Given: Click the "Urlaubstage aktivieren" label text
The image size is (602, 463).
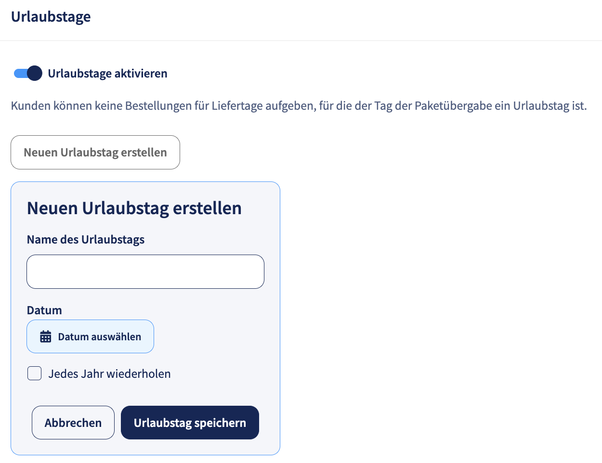Looking at the screenshot, I should pyautogui.click(x=108, y=74).
